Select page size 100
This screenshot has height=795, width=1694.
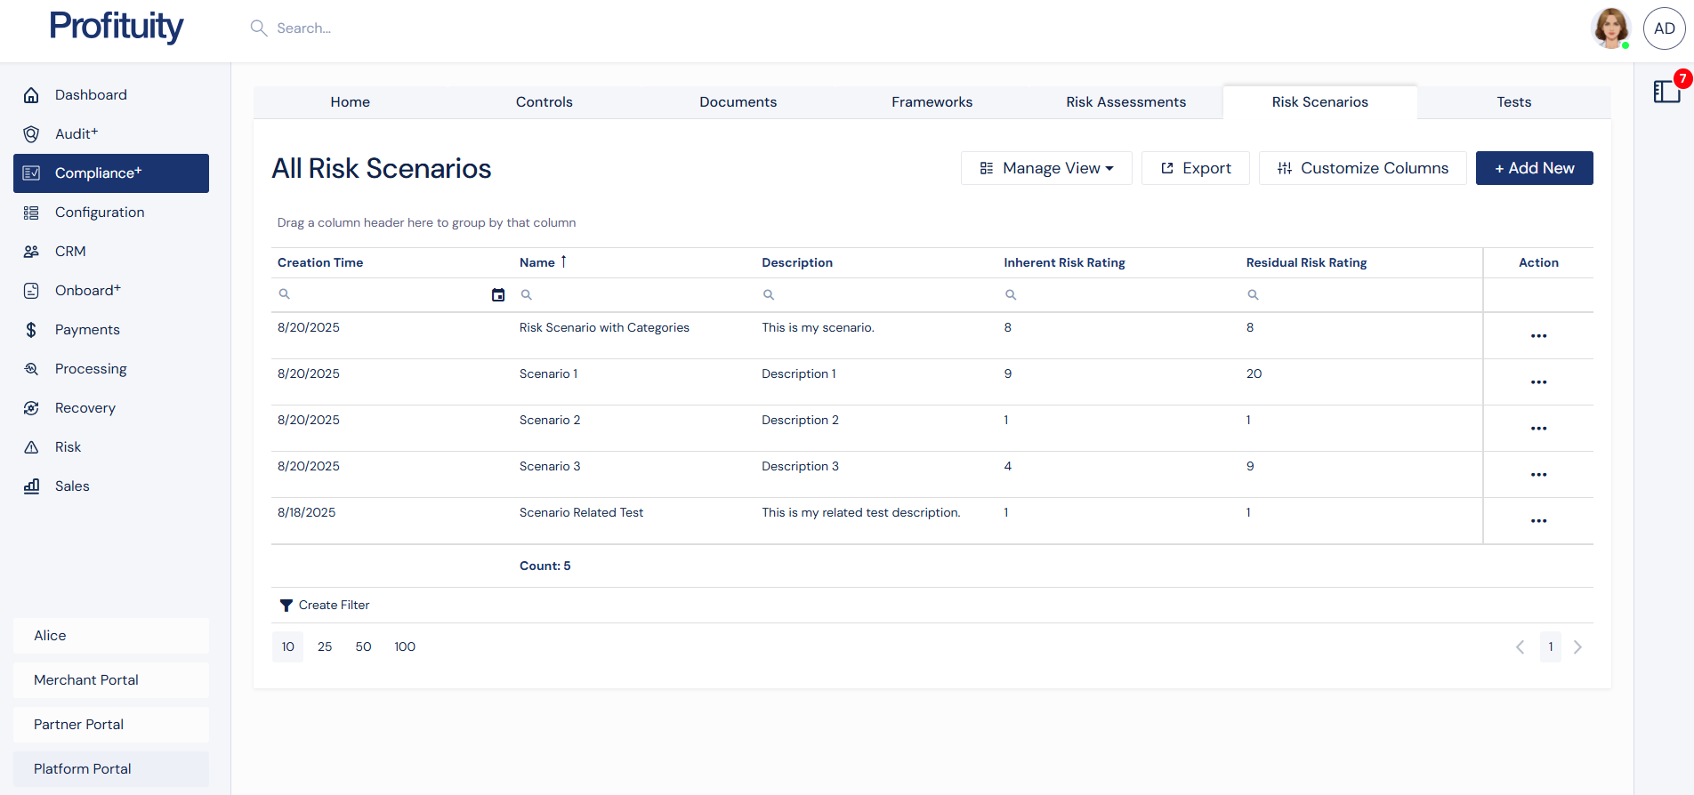(x=405, y=646)
